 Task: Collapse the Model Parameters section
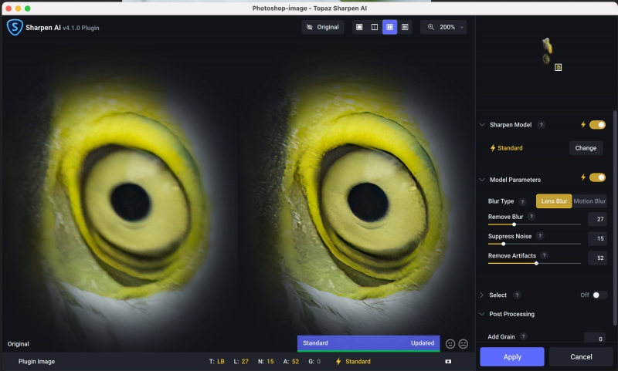[x=482, y=180]
